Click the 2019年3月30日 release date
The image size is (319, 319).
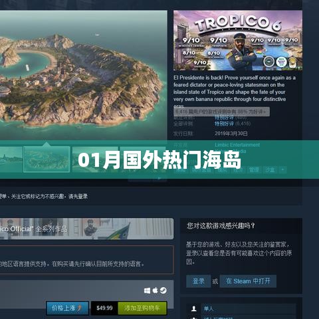tap(231, 134)
